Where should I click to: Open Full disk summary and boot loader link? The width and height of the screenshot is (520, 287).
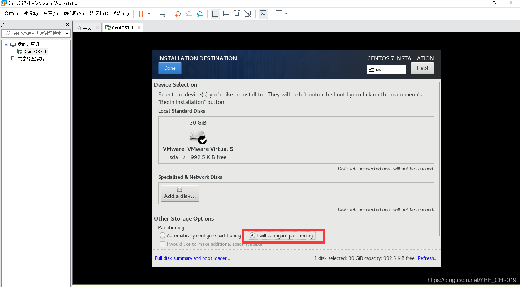[192, 258]
